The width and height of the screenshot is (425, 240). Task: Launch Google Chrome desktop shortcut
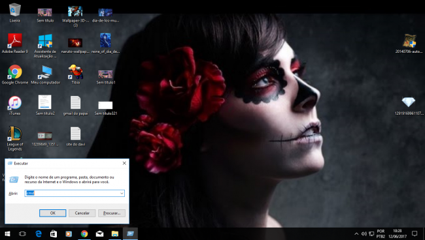tap(14, 74)
